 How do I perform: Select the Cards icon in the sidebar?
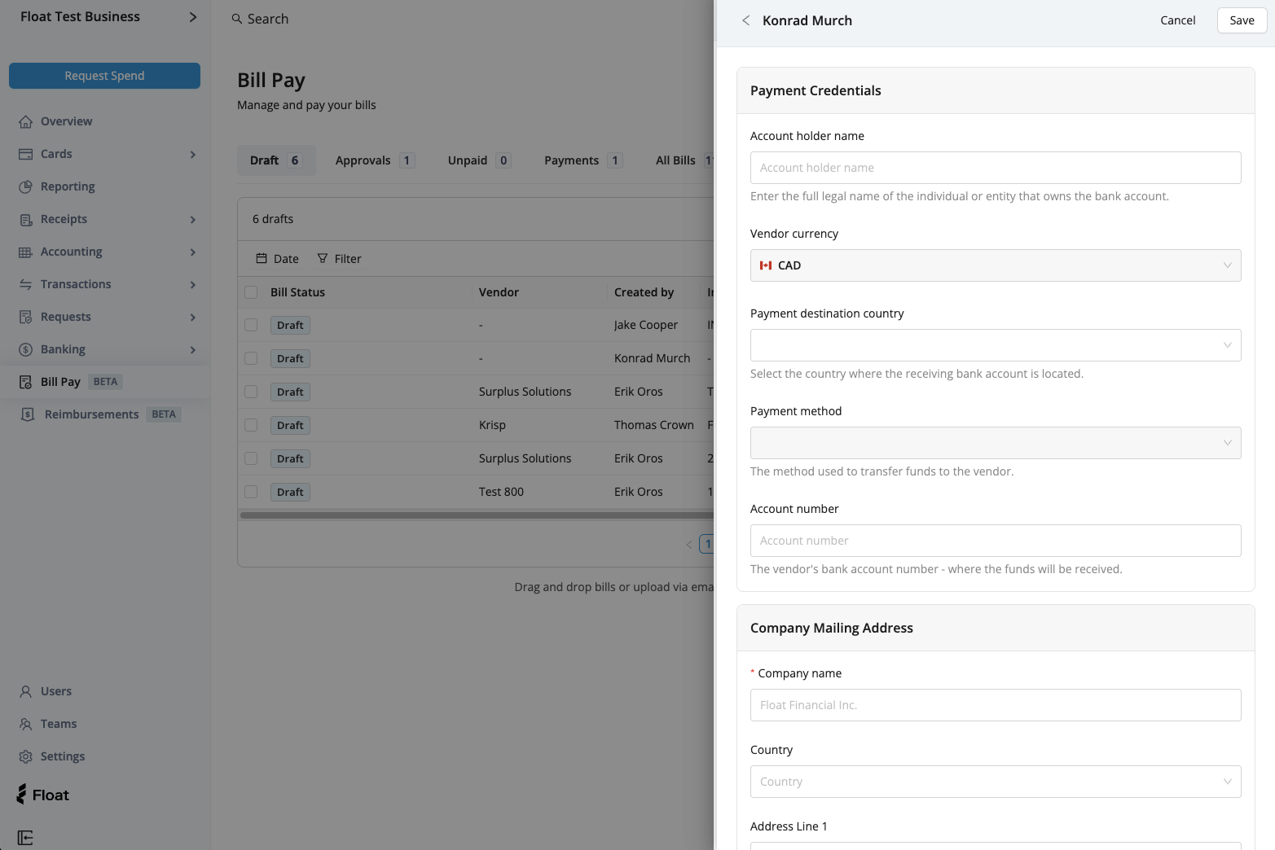click(x=25, y=153)
